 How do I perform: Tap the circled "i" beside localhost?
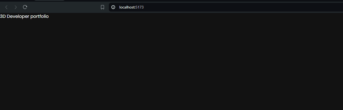113,7
